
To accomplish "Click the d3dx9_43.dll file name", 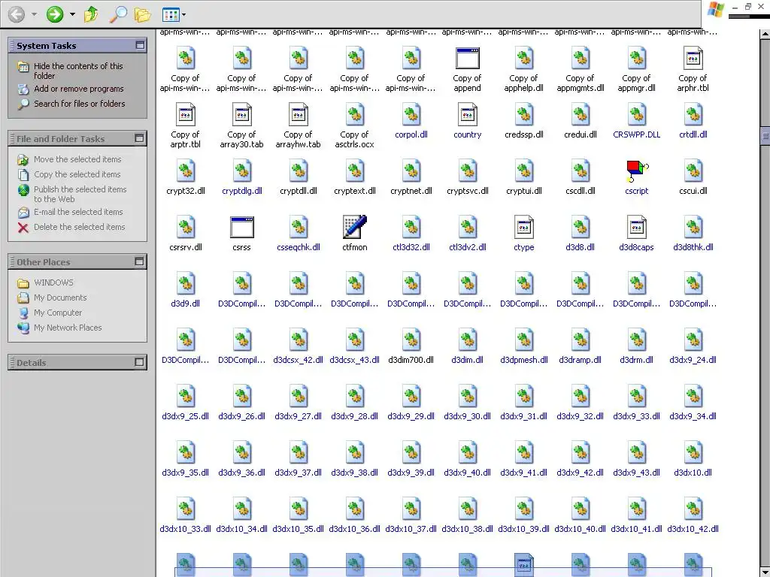I will point(636,473).
